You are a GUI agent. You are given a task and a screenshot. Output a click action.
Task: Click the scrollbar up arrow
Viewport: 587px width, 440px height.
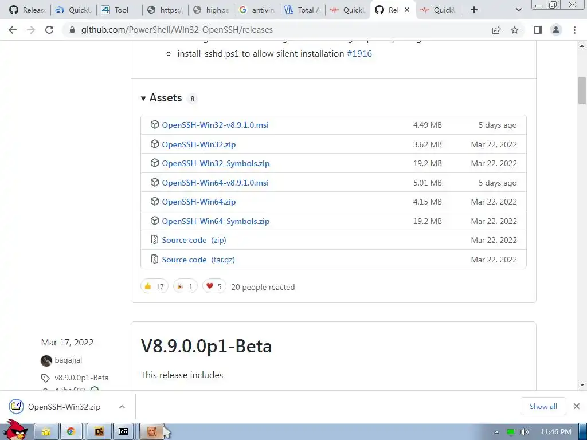tap(582, 46)
